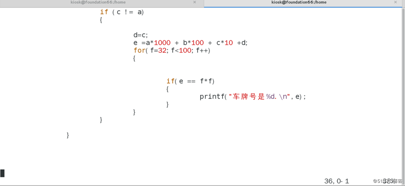The width and height of the screenshot is (405, 186).
Task: Click the statement 'd=c;'
Action: pos(141,35)
